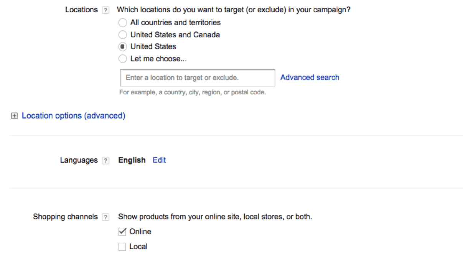Open the Languages help question-mark icon

(x=105, y=161)
